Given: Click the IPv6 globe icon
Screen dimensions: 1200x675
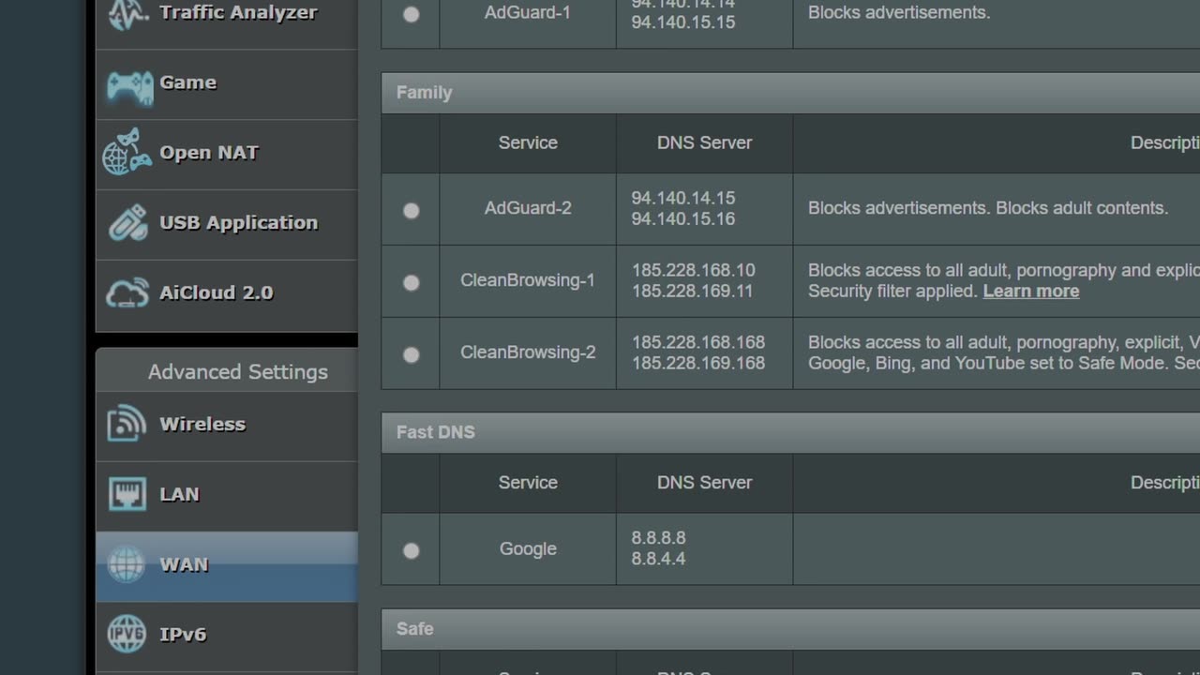Looking at the screenshot, I should click(127, 634).
